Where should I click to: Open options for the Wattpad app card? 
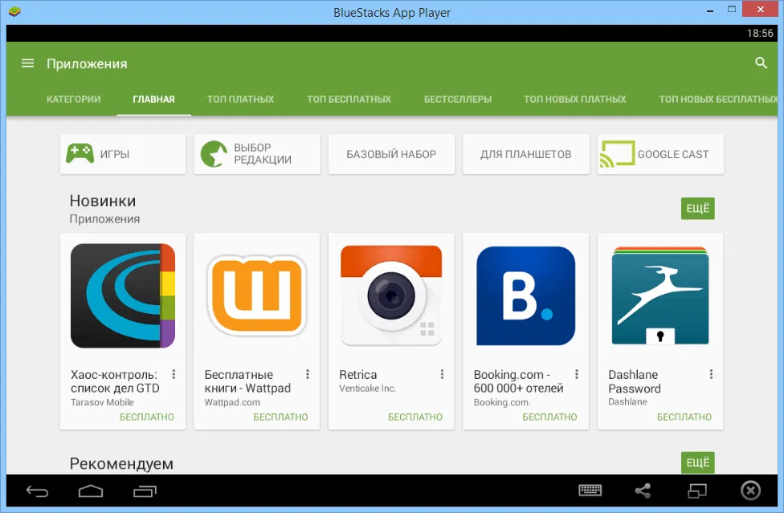[x=307, y=373]
